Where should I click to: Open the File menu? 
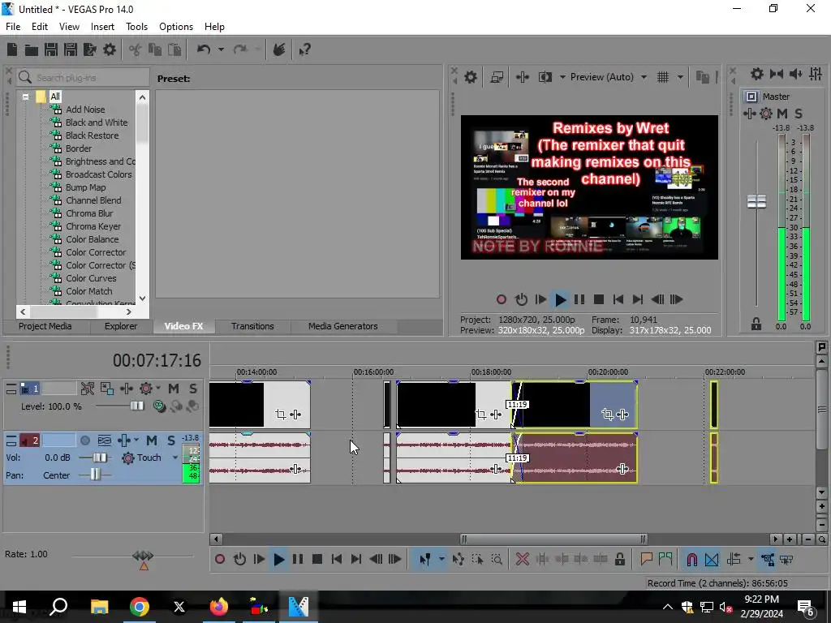pos(13,27)
